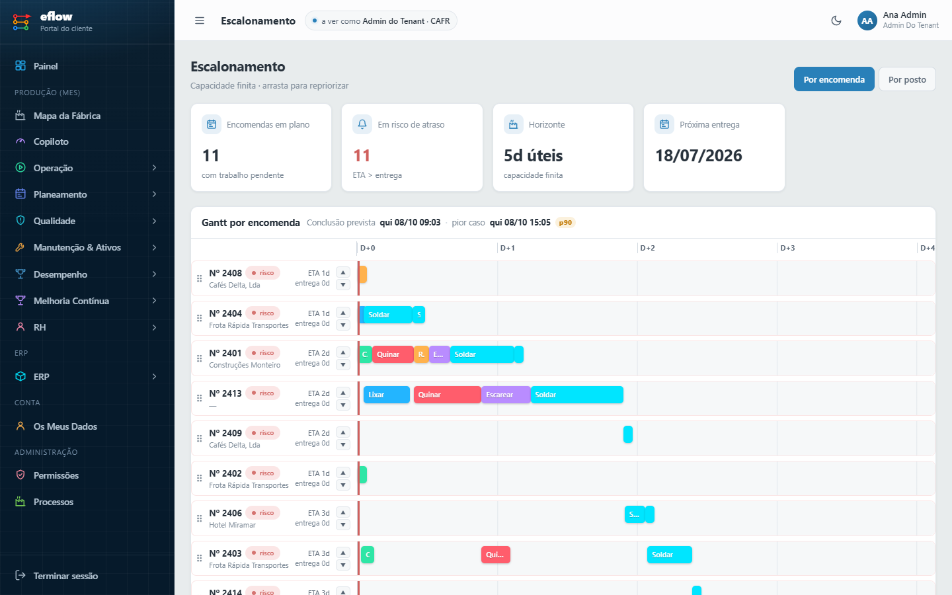
Task: Open the hamburger sidebar menu
Action: tap(200, 20)
